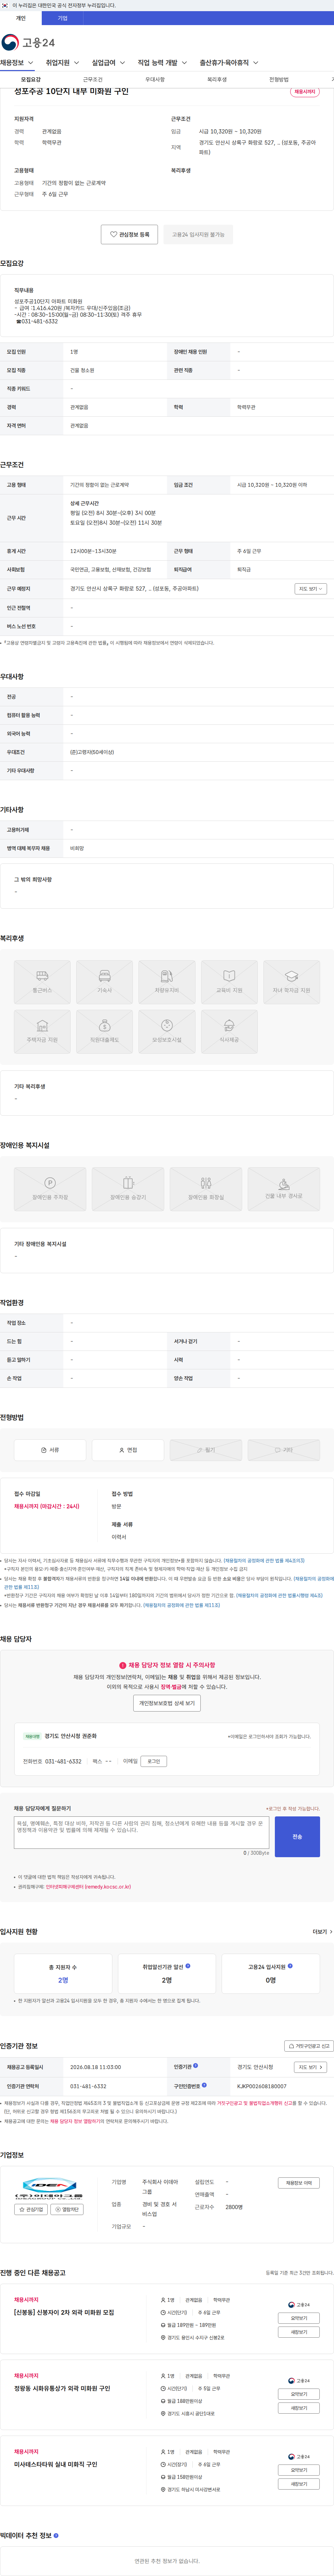Open 지도 보기 for 근무 예정지
The height and width of the screenshot is (2576, 334).
point(310,589)
